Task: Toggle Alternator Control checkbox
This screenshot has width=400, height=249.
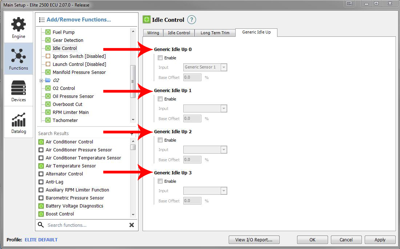Action: (41, 174)
